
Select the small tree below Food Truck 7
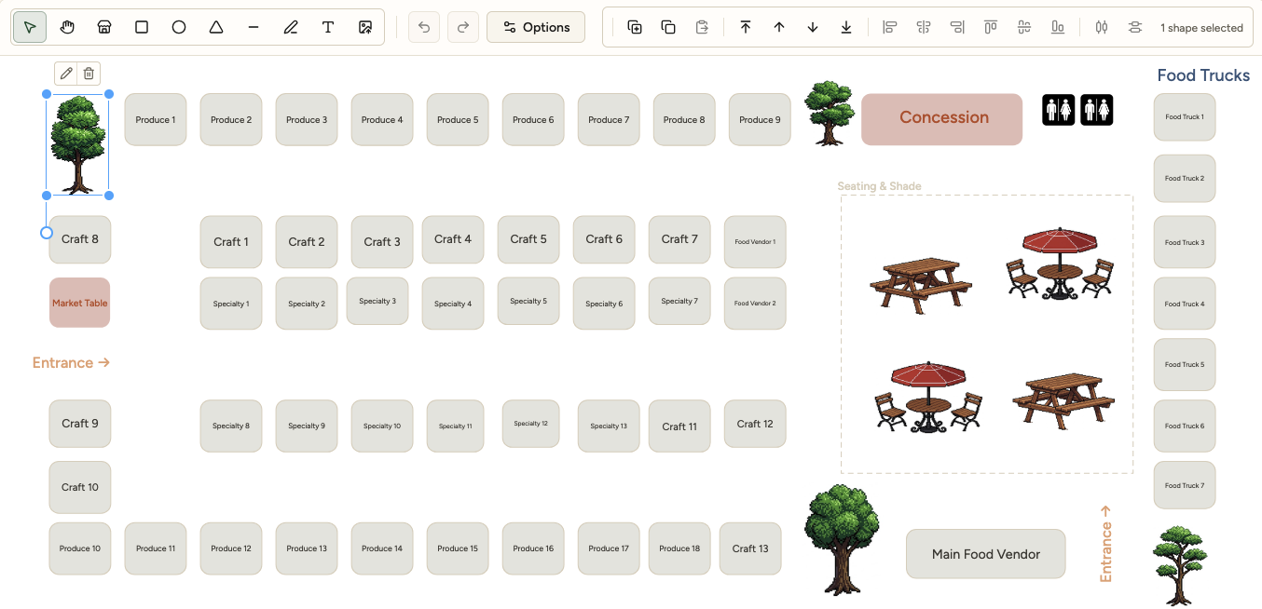[x=1179, y=565]
